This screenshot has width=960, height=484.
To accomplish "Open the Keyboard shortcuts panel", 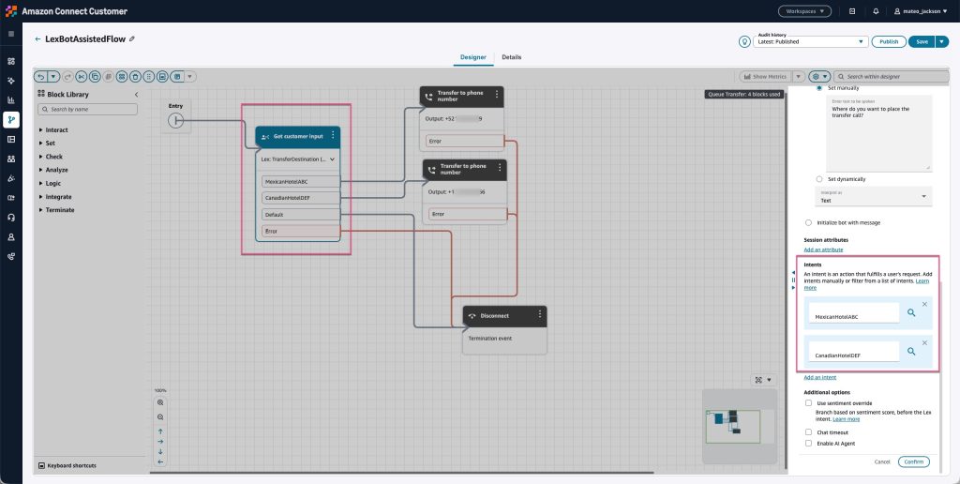I will [67, 465].
